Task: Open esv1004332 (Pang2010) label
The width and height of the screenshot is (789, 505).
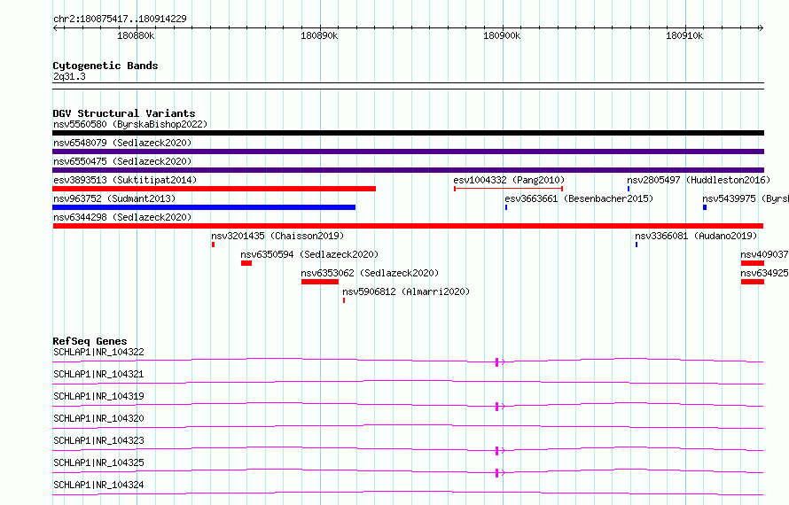Action: pyautogui.click(x=509, y=180)
